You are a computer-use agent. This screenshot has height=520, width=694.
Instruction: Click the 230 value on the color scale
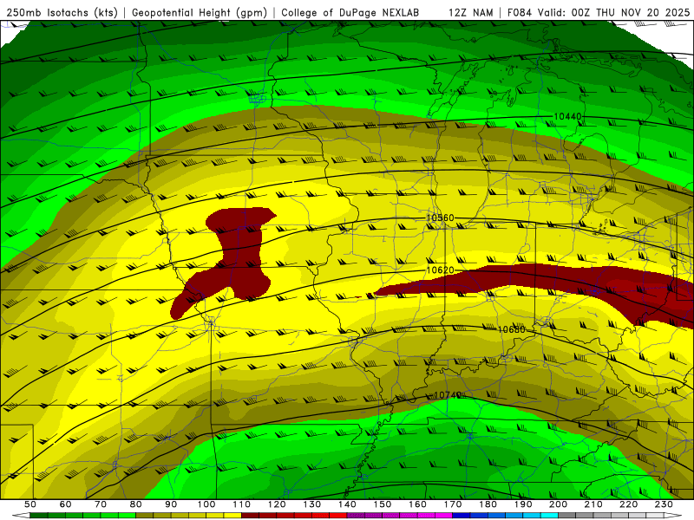[664, 504]
